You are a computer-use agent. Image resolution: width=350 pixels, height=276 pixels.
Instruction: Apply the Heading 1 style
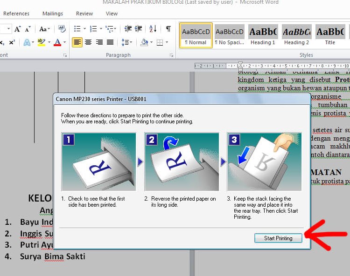pyautogui.click(x=263, y=36)
